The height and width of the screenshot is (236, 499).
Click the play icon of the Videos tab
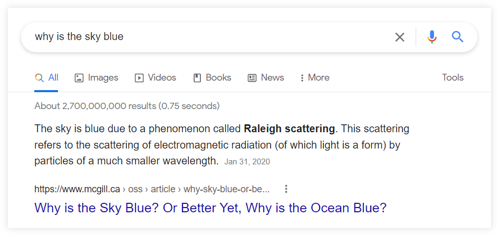pyautogui.click(x=139, y=78)
